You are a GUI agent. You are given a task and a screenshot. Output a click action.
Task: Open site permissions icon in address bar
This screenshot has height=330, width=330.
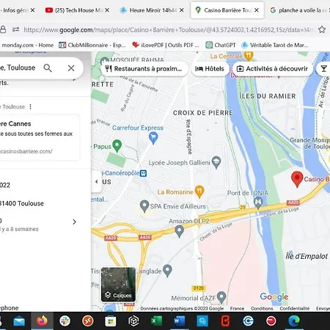[x=15, y=29]
